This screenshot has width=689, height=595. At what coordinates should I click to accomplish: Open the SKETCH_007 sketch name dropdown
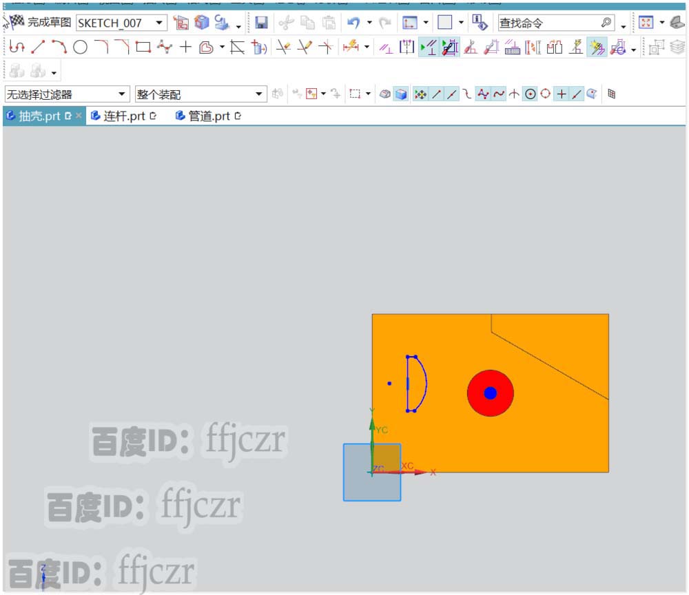click(x=160, y=23)
